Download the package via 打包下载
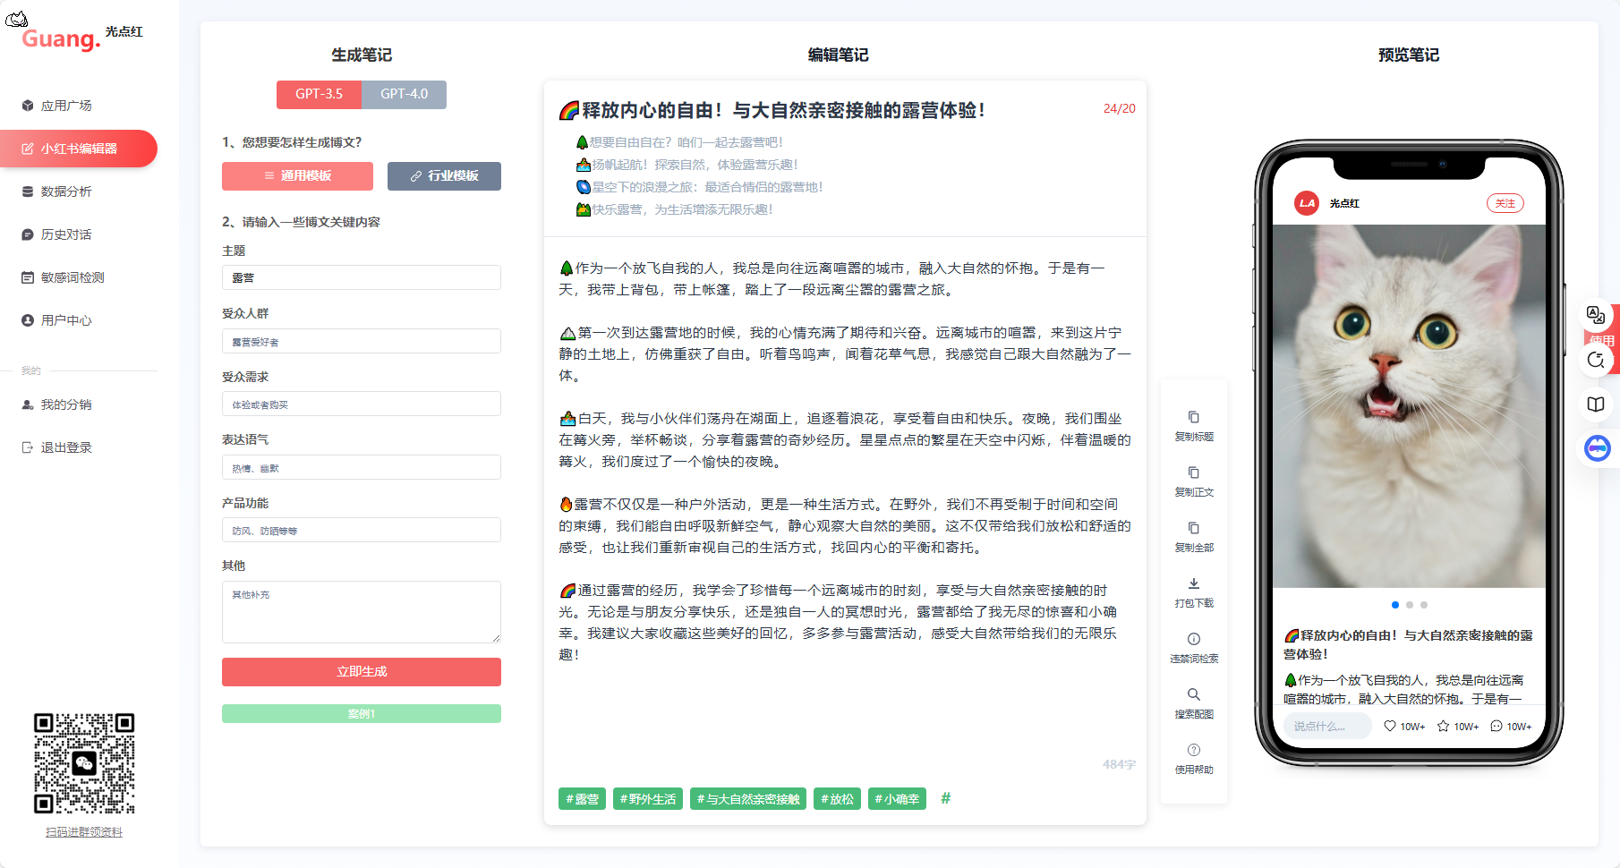The height and width of the screenshot is (868, 1620). pyautogui.click(x=1193, y=584)
